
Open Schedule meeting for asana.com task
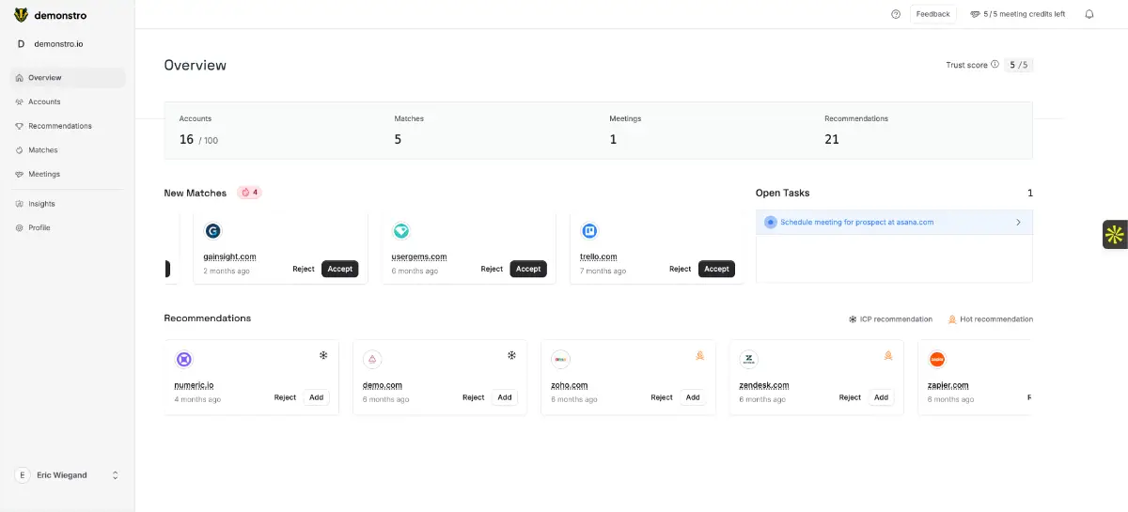click(856, 223)
